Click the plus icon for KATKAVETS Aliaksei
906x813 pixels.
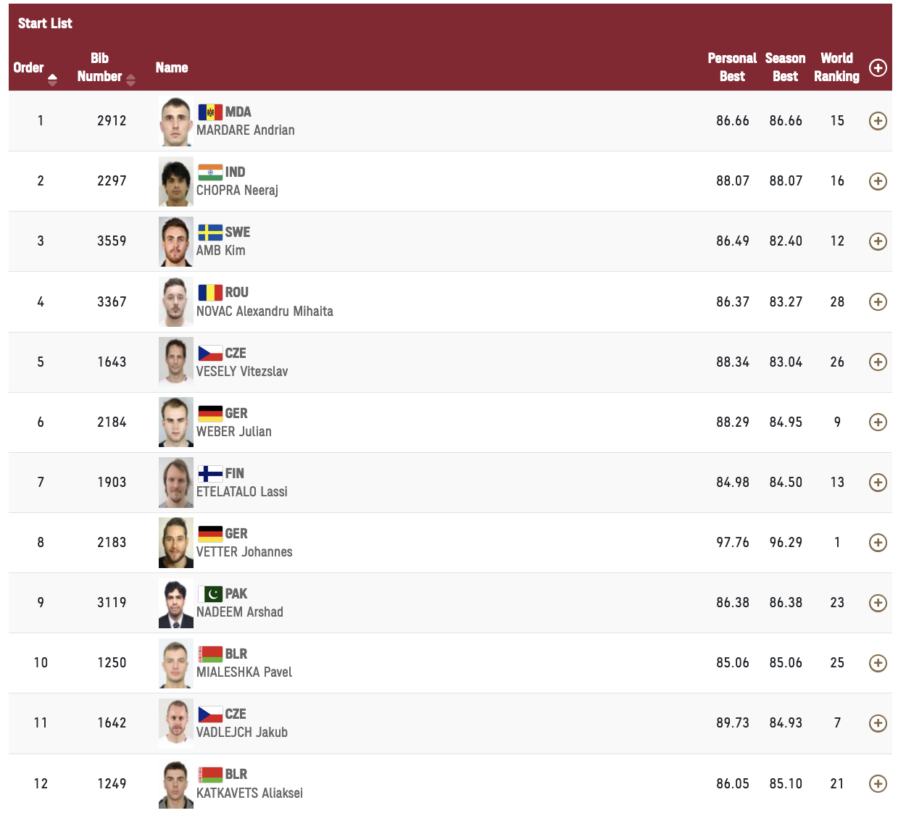tap(877, 783)
